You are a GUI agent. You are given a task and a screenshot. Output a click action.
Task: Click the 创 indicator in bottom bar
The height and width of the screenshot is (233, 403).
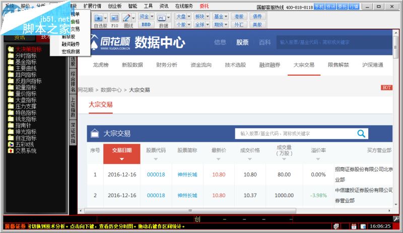[197, 219]
